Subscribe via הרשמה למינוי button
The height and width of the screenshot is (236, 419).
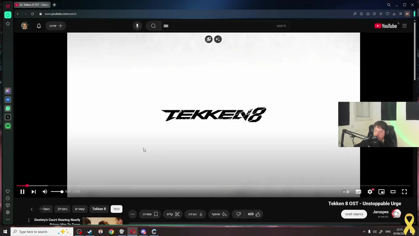click(354, 214)
